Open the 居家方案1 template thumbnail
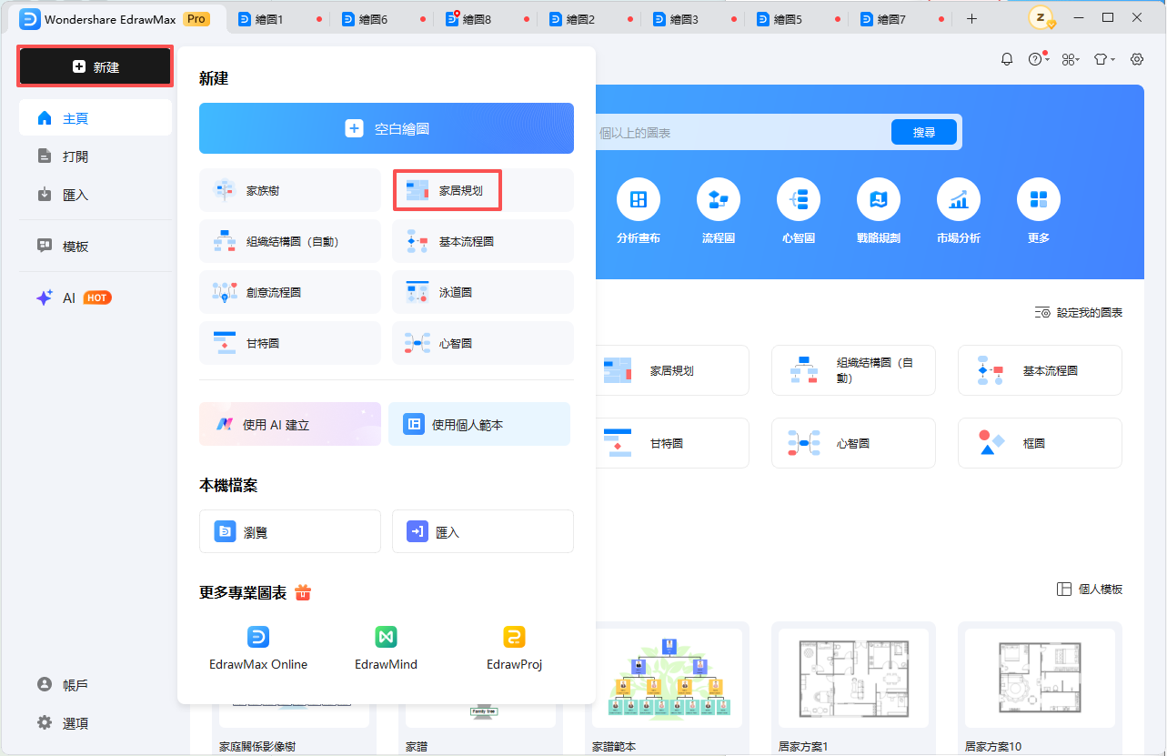This screenshot has height=756, width=1167. [x=852, y=679]
